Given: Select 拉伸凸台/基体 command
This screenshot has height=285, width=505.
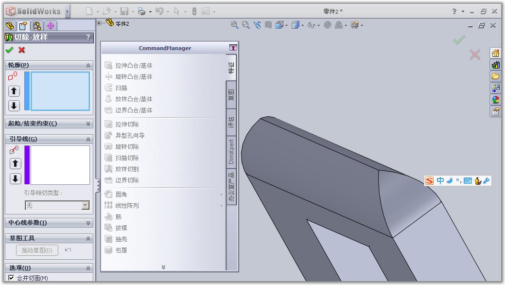Looking at the screenshot, I should 128,66.
